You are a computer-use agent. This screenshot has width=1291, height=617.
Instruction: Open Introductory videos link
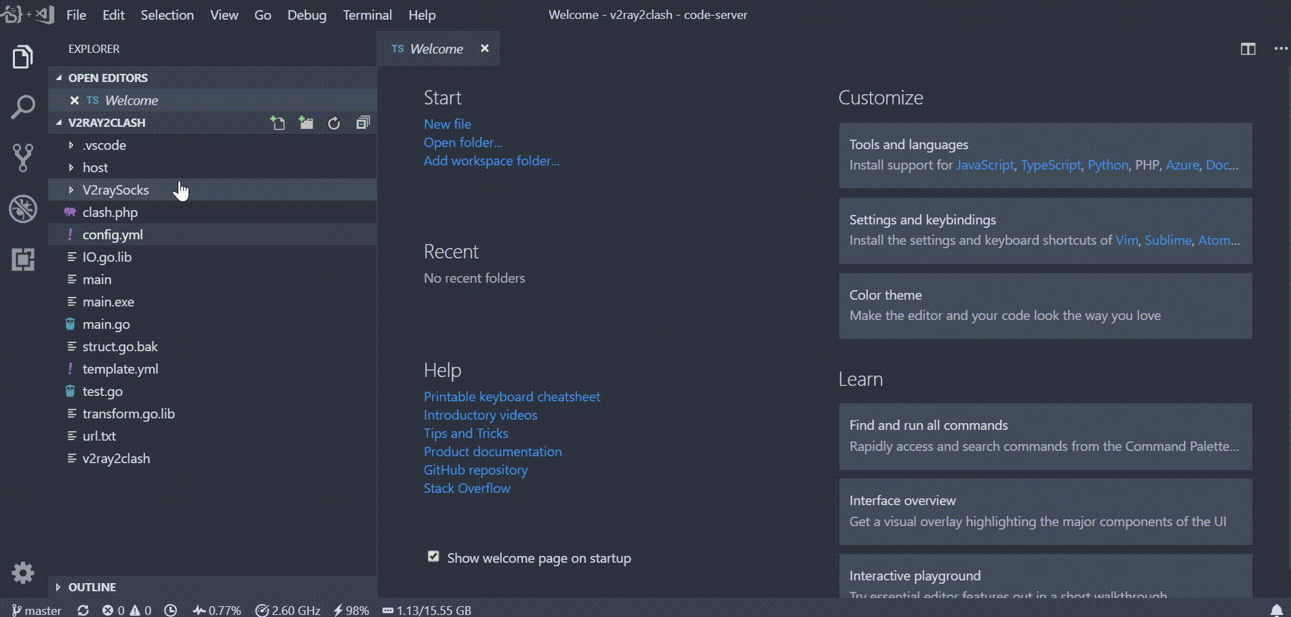(x=480, y=415)
